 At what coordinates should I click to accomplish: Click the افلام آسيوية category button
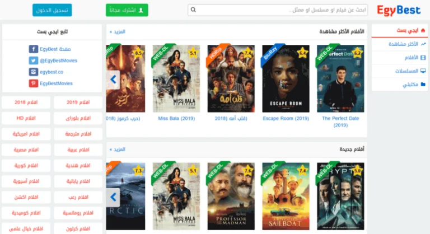tap(26, 181)
